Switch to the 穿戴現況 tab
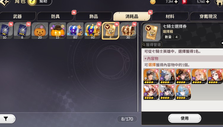223x127 pixels. tap(208, 17)
